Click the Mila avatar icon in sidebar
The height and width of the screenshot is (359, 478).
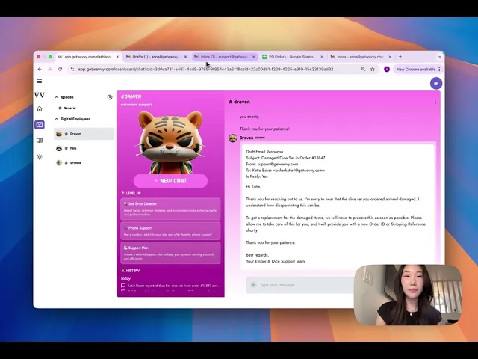coord(59,148)
